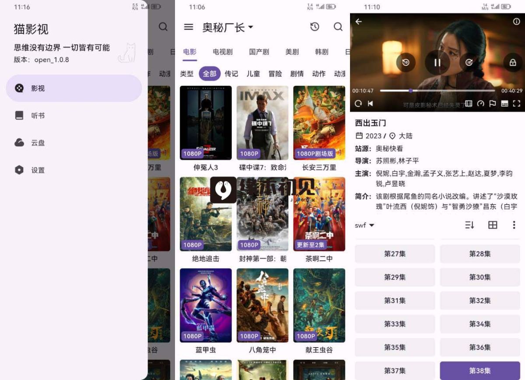Play episode 第28集
The height and width of the screenshot is (380, 525).
[x=480, y=254]
